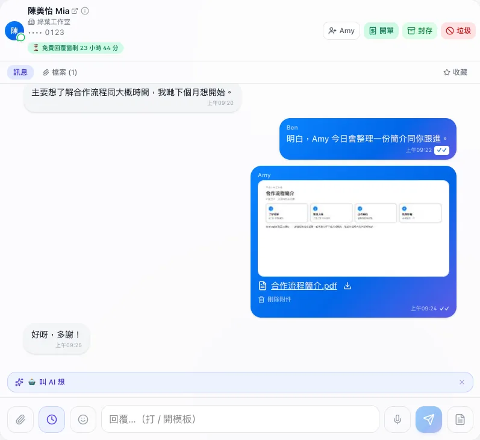Click 刪除附件 to delete attachment
Image resolution: width=480 pixels, height=440 pixels.
[275, 300]
